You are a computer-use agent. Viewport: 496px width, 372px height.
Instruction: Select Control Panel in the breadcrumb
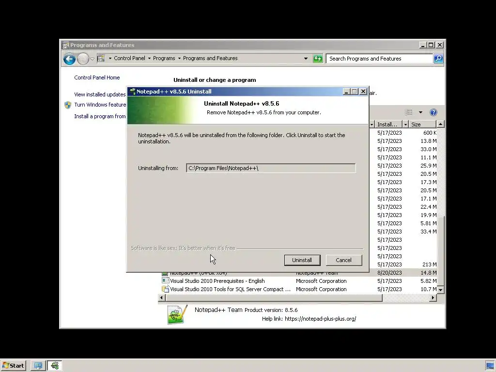[129, 58]
